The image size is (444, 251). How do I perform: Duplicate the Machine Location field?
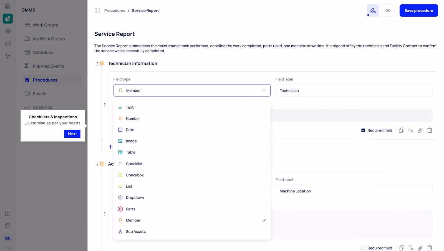[402, 248]
